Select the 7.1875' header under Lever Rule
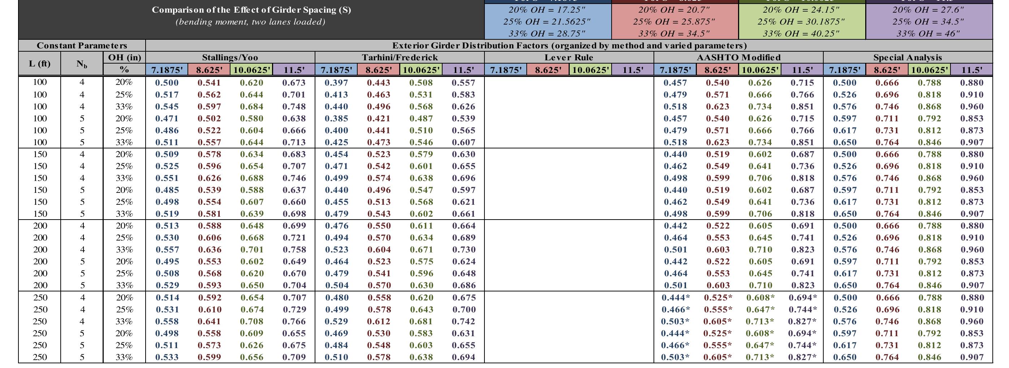The height and width of the screenshot is (368, 1009). pos(506,70)
